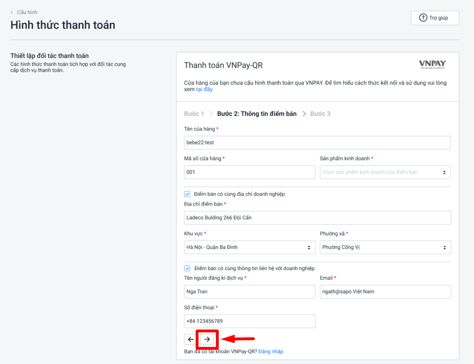Open the 'Phường xã' Phường Cống Vị dropdown
The height and width of the screenshot is (364, 474).
(385, 247)
